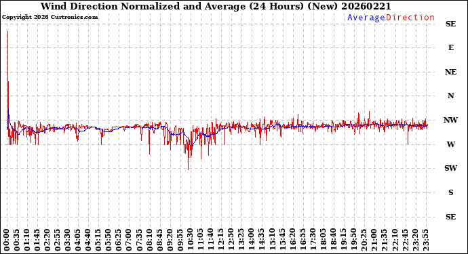Click the 15:45 time label
This screenshot has height=254, width=468.
[282, 240]
